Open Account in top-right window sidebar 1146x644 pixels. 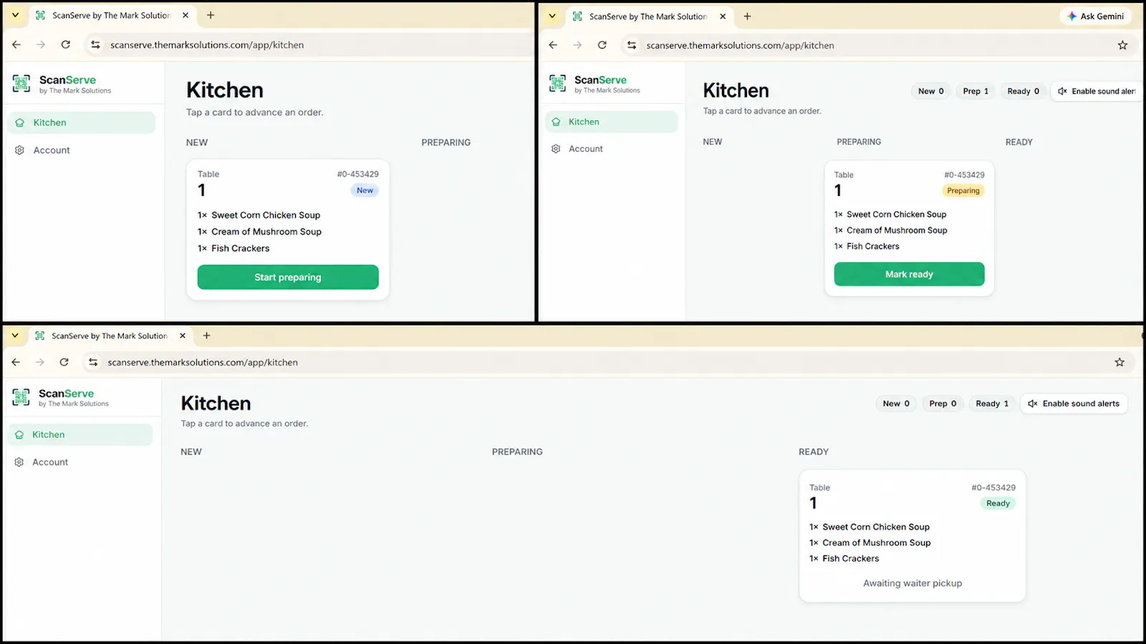pyautogui.click(x=611, y=149)
